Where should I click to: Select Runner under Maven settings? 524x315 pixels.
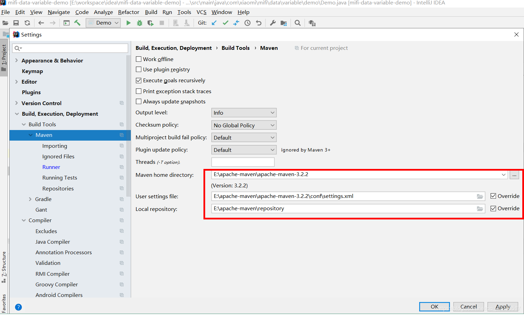pos(51,167)
